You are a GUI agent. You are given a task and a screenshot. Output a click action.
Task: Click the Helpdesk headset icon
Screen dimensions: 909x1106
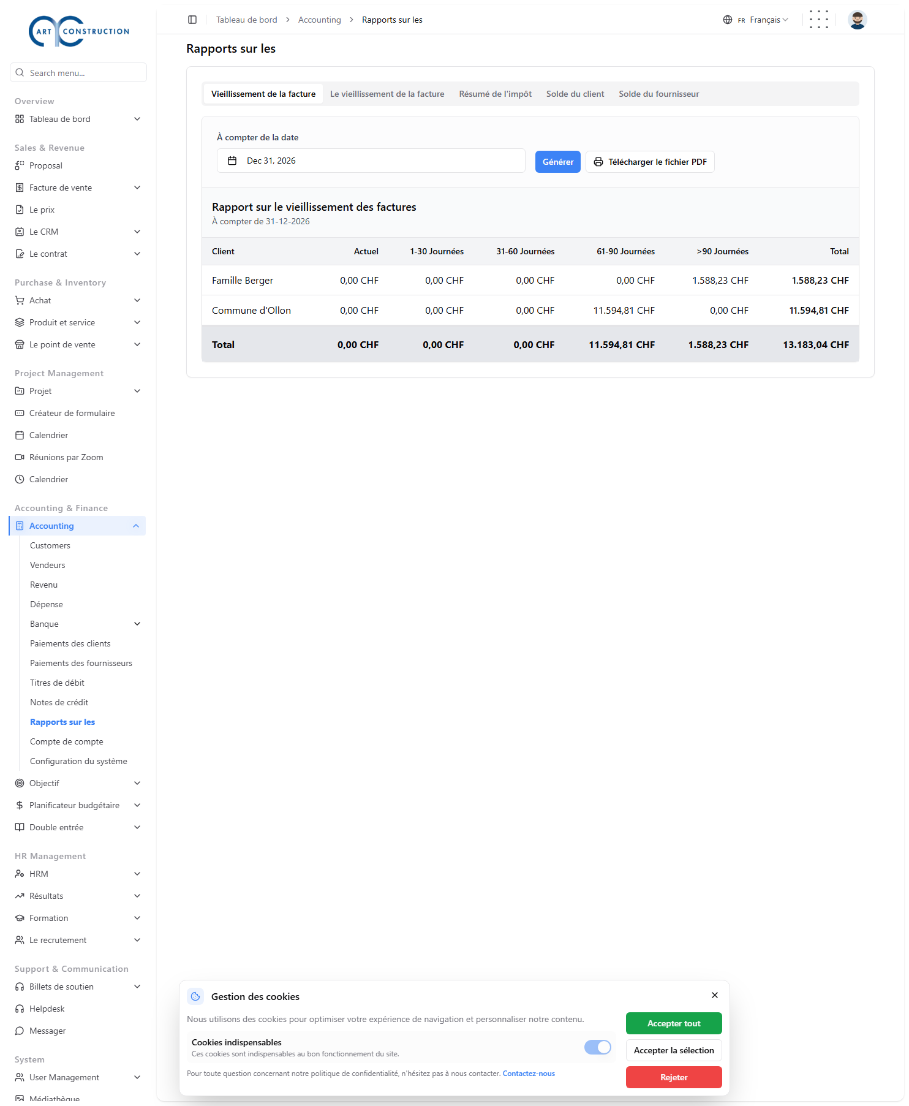pos(20,1009)
